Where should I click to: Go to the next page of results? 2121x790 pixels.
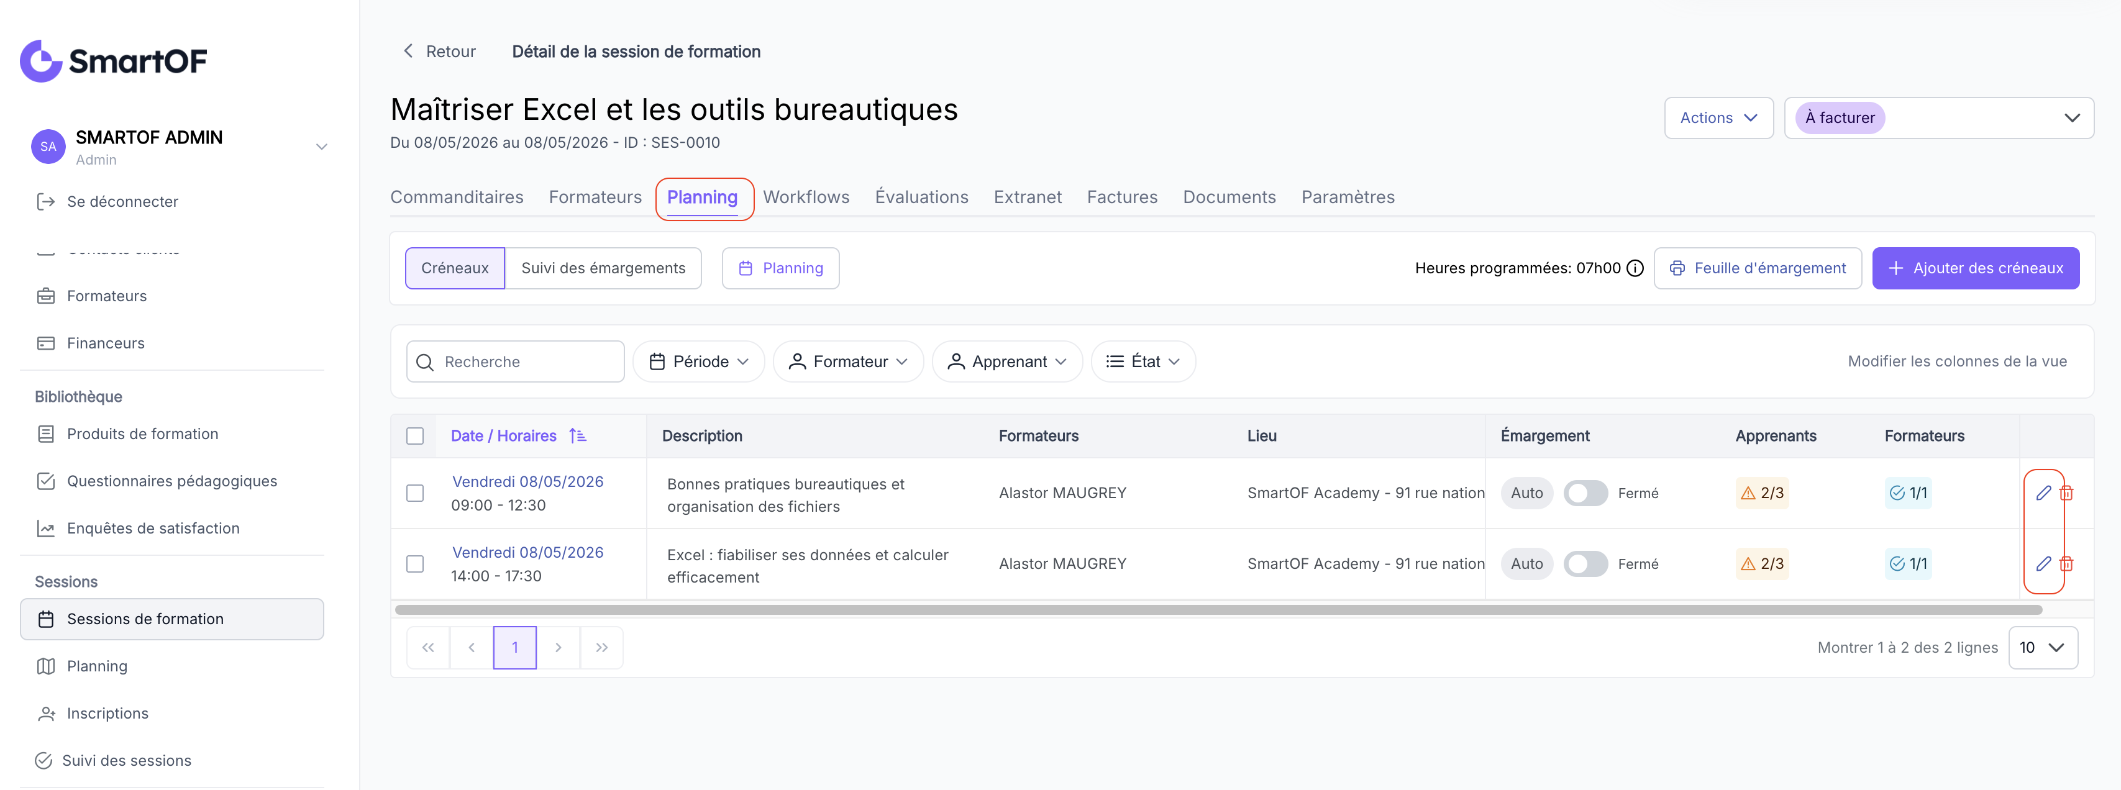(559, 648)
